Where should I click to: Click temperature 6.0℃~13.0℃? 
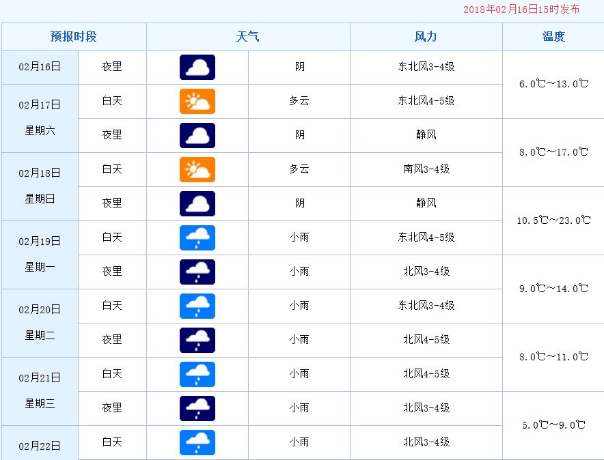click(x=553, y=84)
